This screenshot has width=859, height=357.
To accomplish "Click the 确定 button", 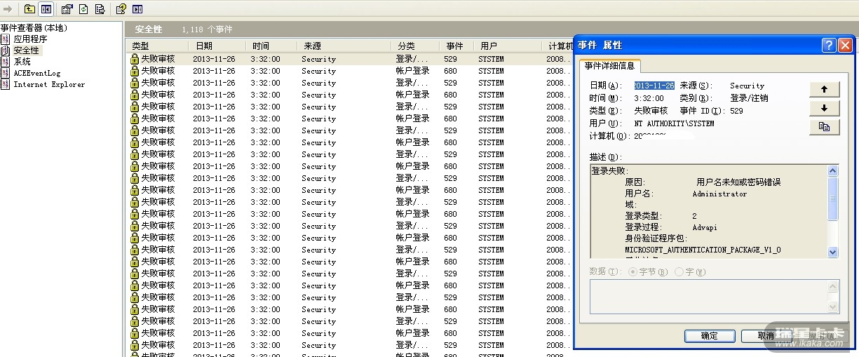I will (710, 335).
